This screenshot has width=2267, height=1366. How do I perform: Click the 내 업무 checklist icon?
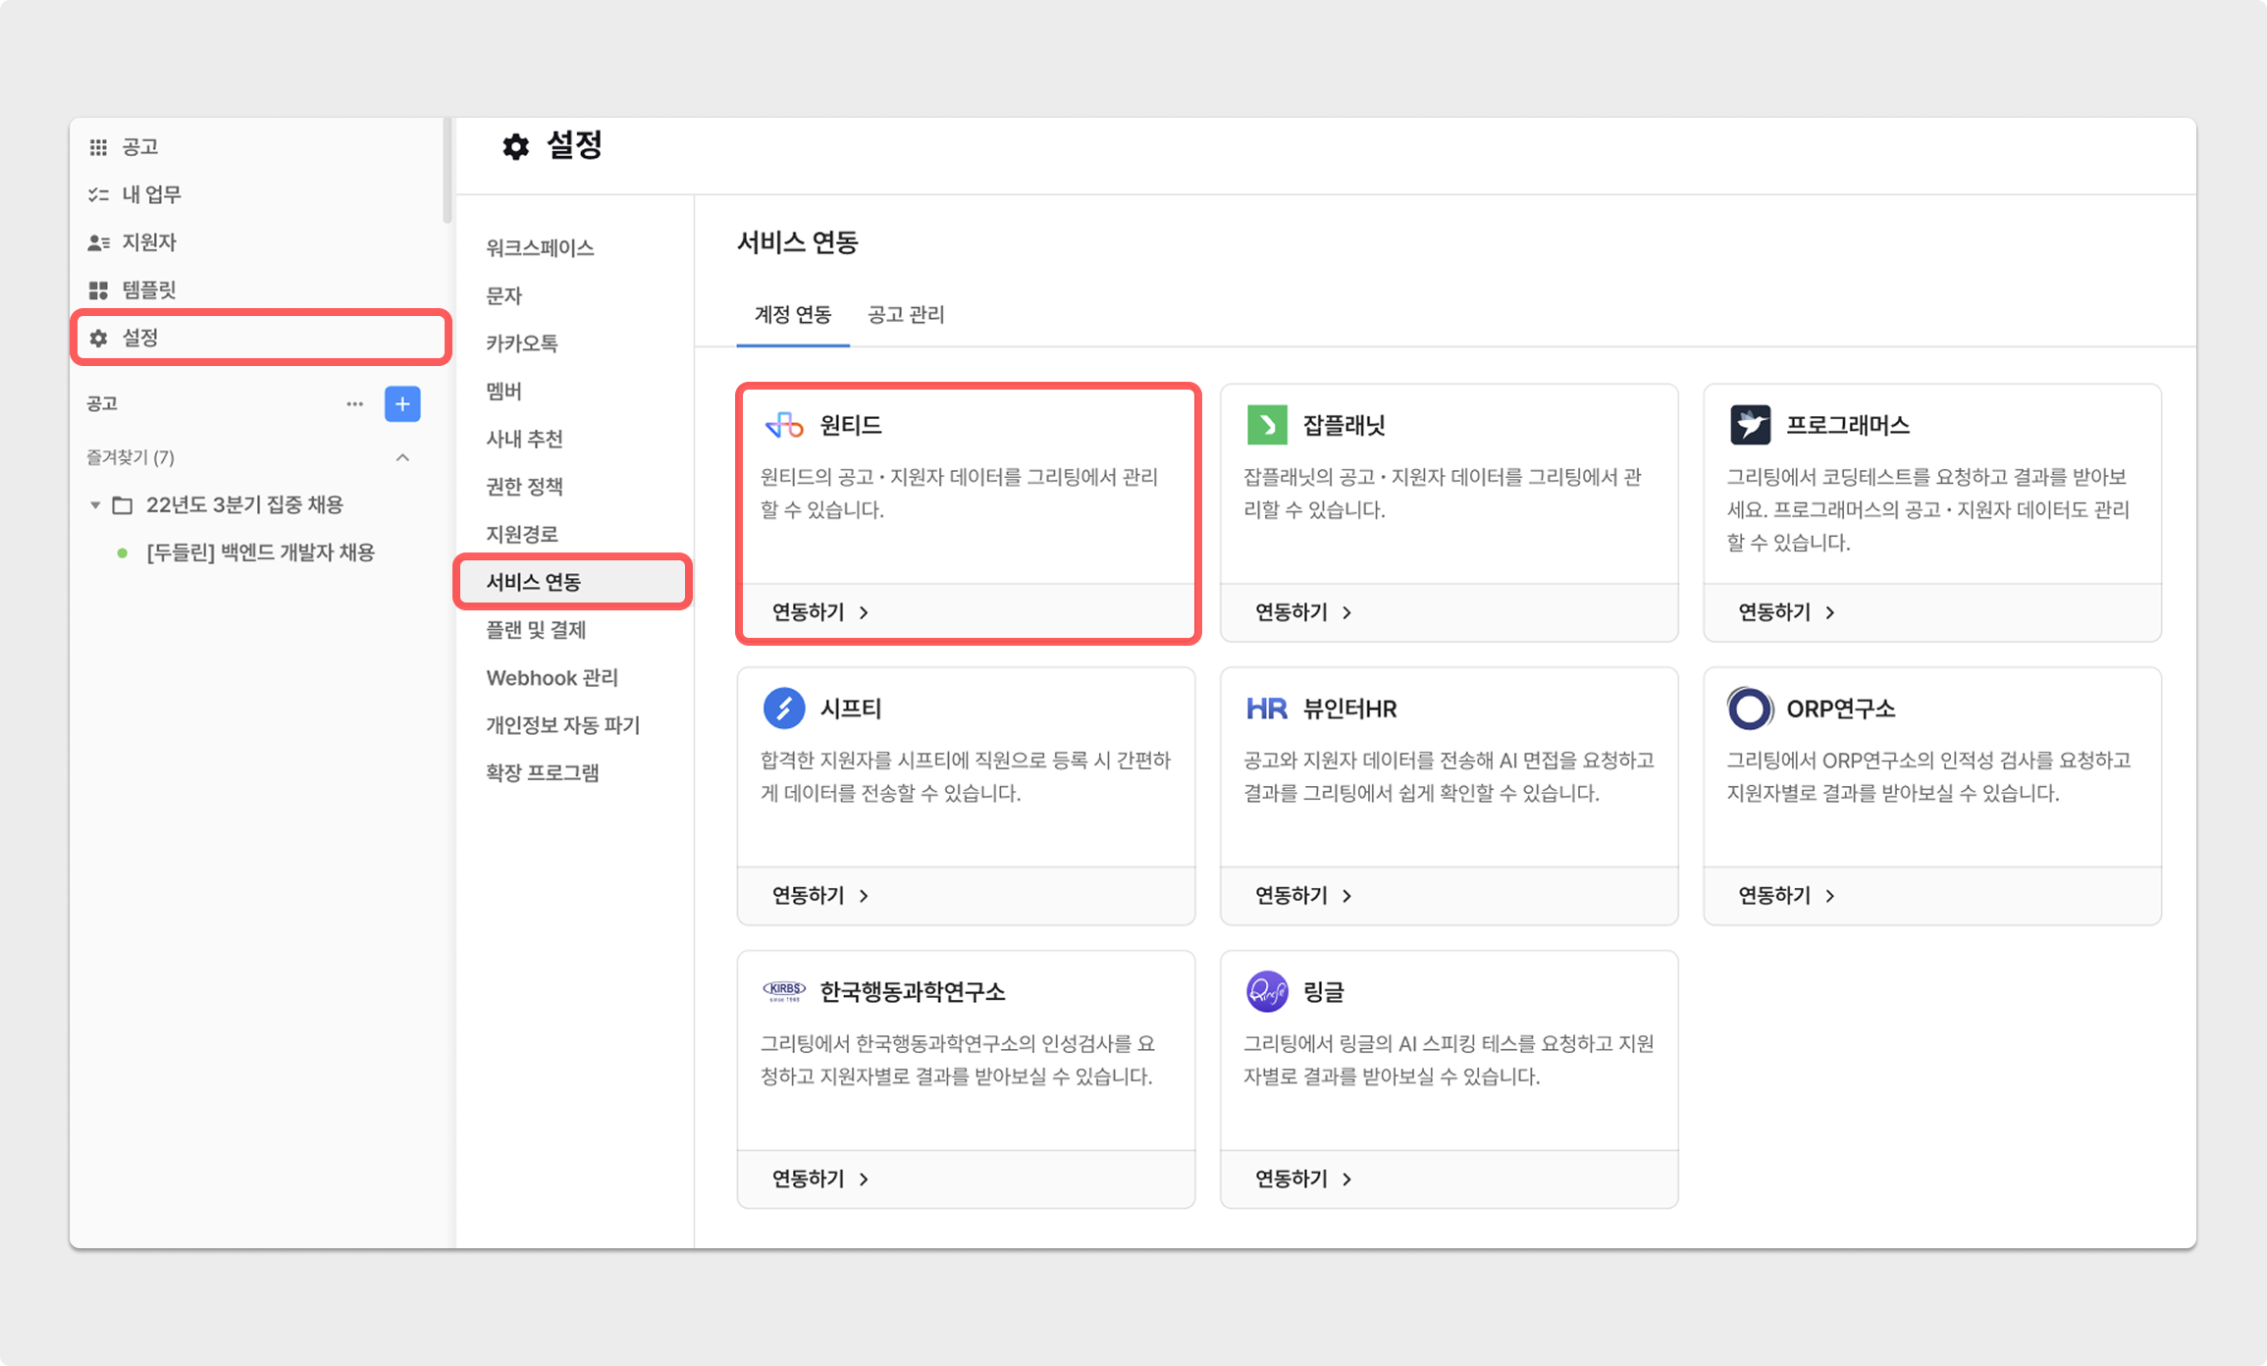[98, 194]
